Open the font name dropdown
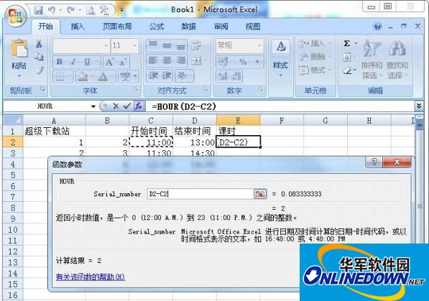The height and width of the screenshot is (301, 429). click(x=106, y=45)
